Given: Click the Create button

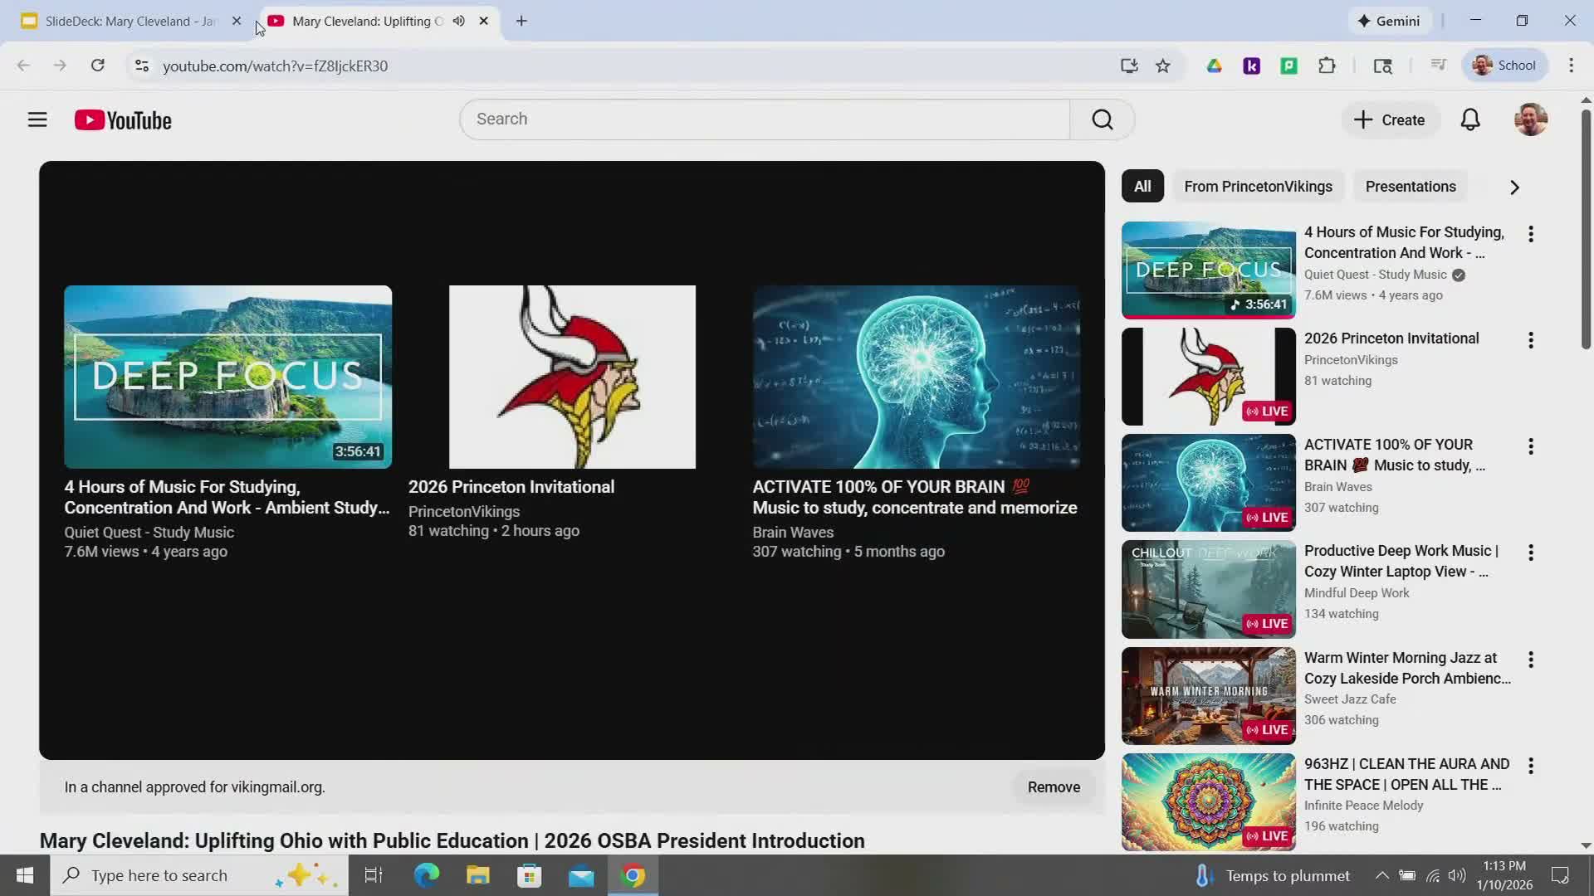Looking at the screenshot, I should pyautogui.click(x=1389, y=119).
